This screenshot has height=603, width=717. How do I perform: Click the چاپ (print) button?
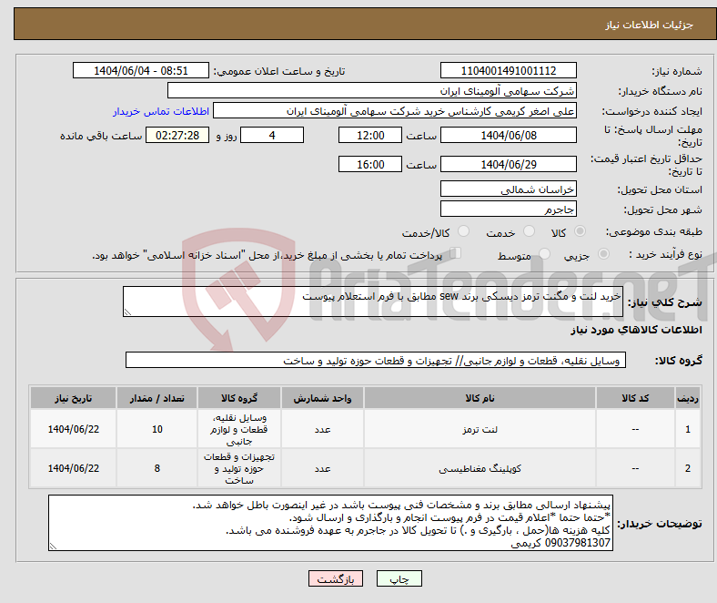399,578
